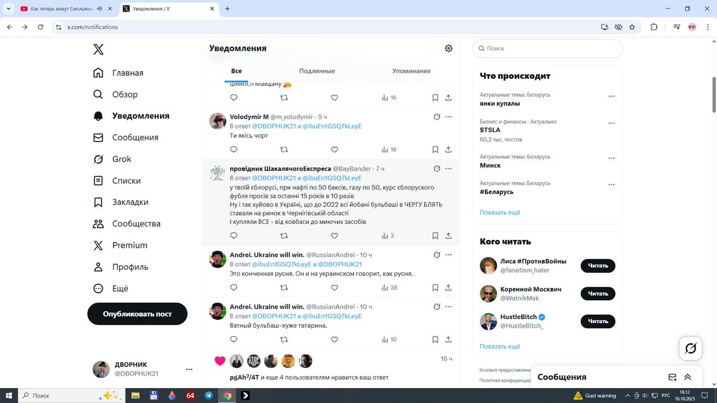Open Grok in sidebar
717x403 pixels.
[112, 159]
